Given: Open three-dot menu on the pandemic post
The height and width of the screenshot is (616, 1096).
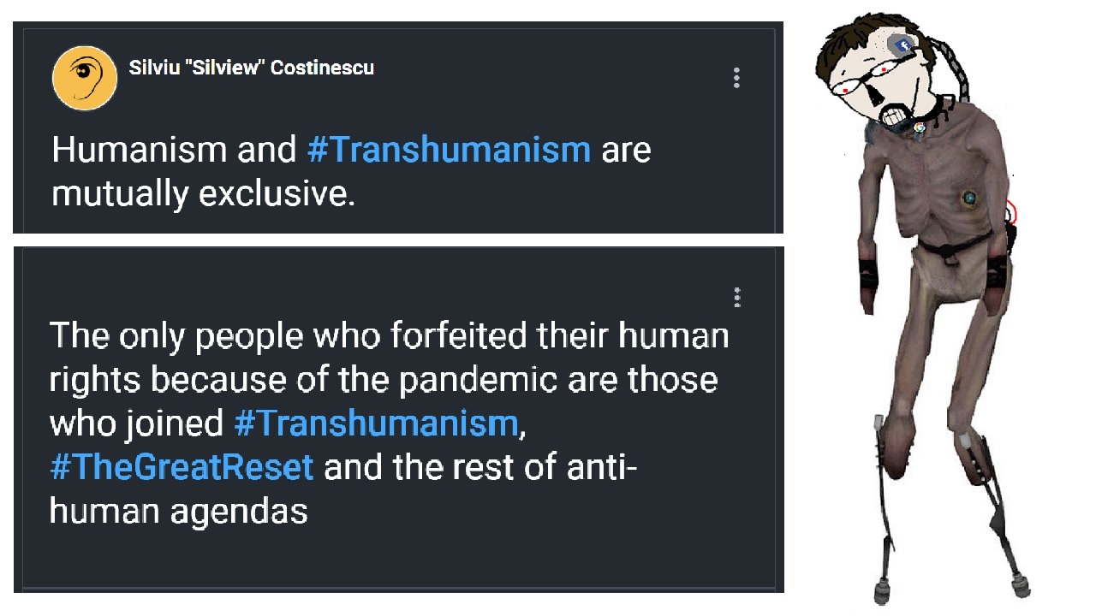Looking at the screenshot, I should click(x=736, y=298).
